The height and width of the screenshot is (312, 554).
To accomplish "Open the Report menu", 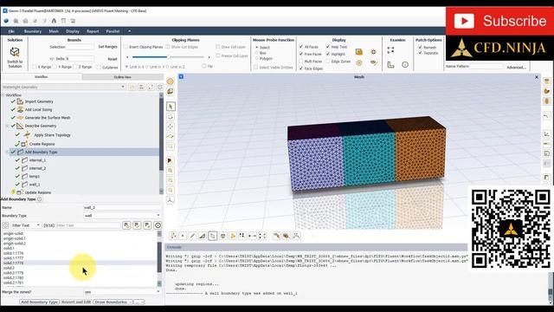I will pyautogui.click(x=93, y=31).
